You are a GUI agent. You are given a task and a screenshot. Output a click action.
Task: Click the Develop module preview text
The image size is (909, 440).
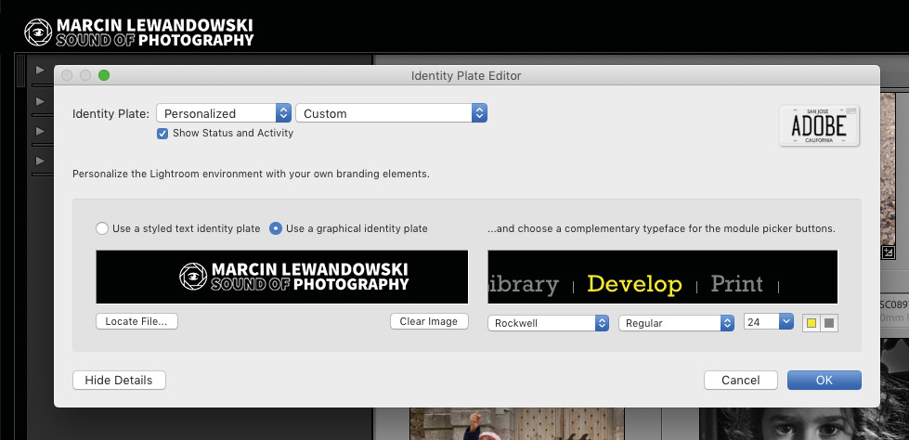point(634,284)
